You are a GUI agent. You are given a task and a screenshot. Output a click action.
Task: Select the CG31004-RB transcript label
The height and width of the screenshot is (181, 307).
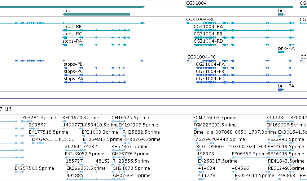[208, 34]
